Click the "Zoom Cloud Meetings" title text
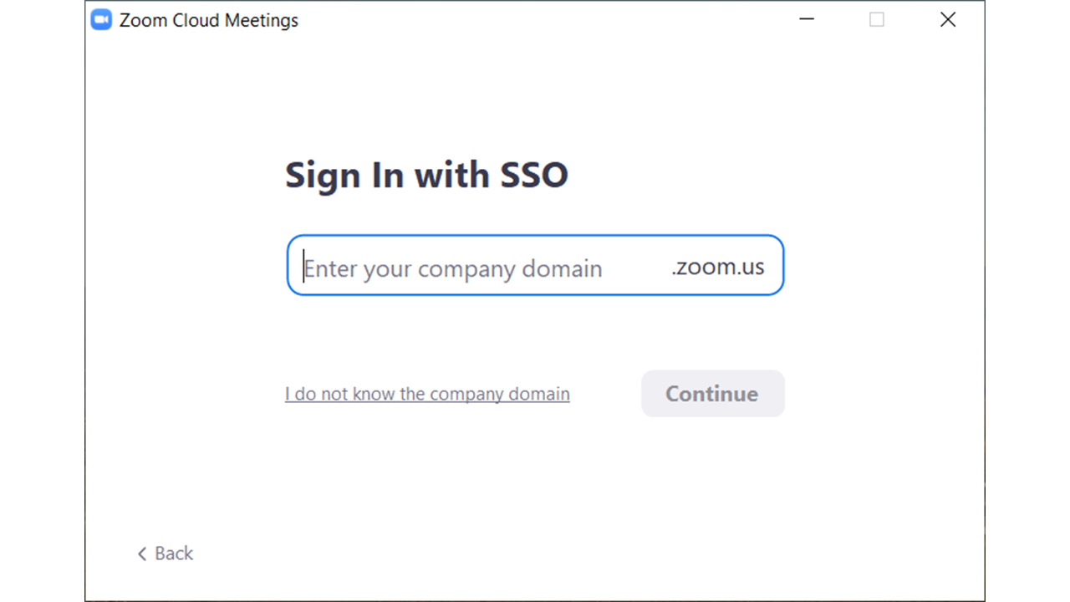Image resolution: width=1070 pixels, height=602 pixels. [x=209, y=20]
